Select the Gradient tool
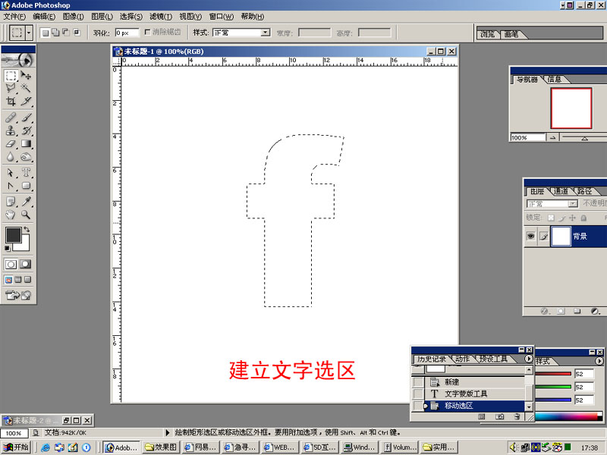The image size is (607, 455). click(26, 143)
